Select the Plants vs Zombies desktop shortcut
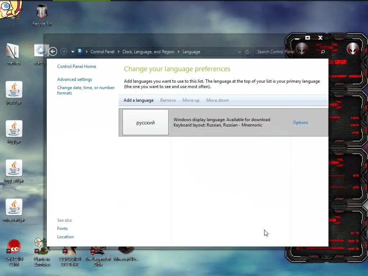This screenshot has height=276, width=368. (42, 253)
